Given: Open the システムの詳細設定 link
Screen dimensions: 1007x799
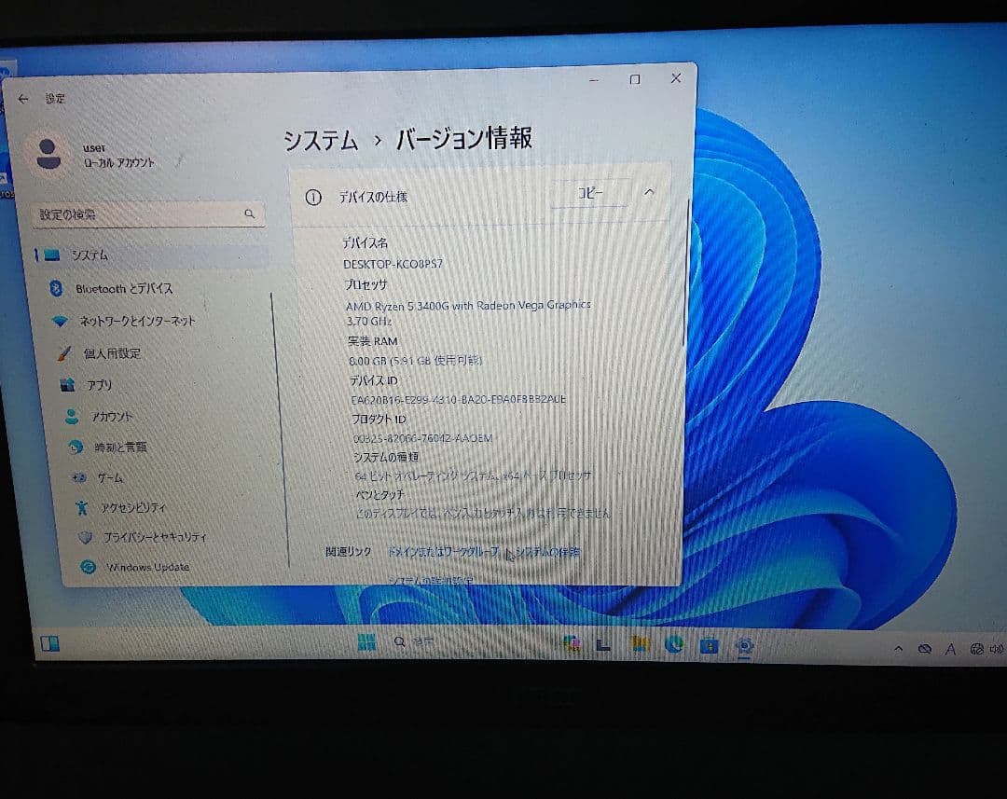Looking at the screenshot, I should tap(429, 579).
